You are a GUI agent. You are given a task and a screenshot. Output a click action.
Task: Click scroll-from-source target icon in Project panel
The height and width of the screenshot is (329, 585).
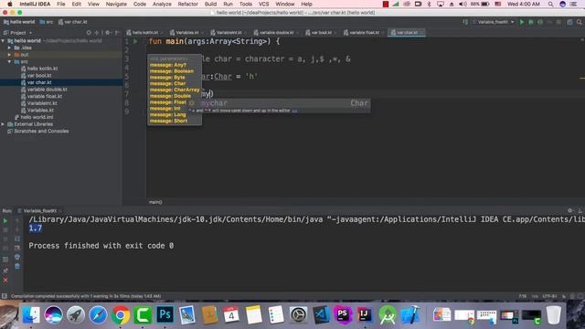click(89, 33)
